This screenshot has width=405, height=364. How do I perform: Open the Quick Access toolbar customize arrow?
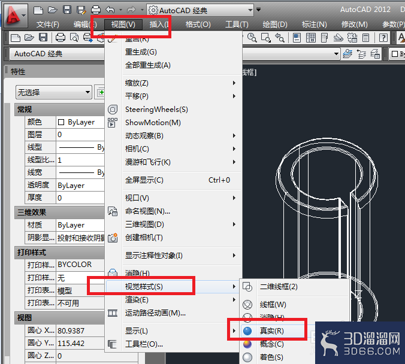(x=258, y=10)
